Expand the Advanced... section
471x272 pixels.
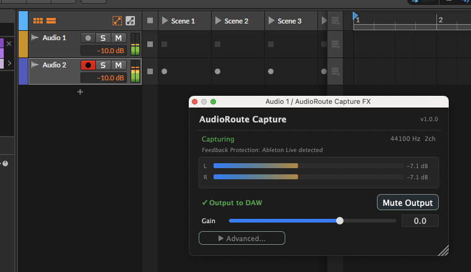[242, 238]
